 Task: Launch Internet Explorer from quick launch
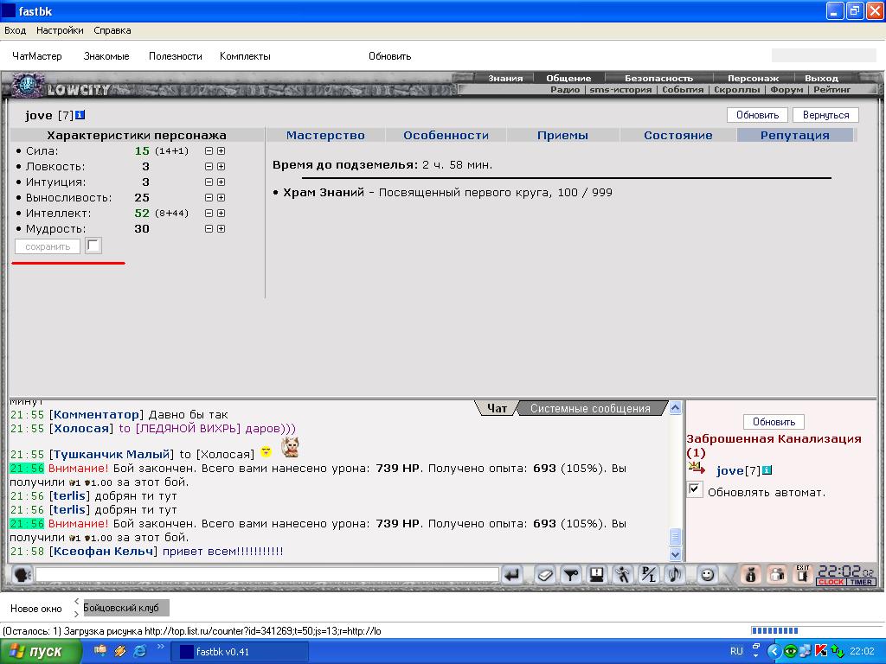tap(139, 651)
